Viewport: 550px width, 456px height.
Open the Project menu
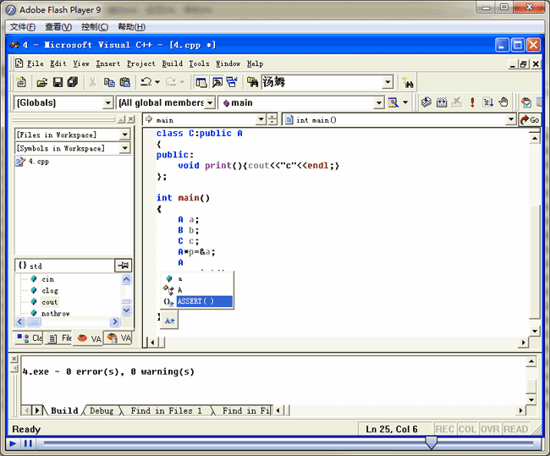[x=140, y=63]
